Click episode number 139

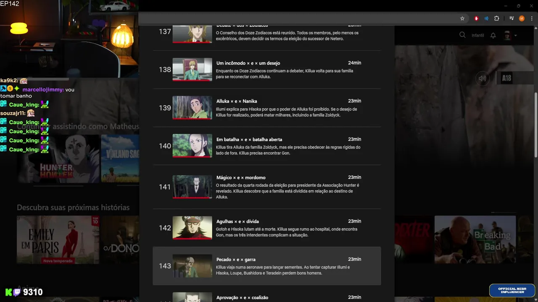[165, 108]
